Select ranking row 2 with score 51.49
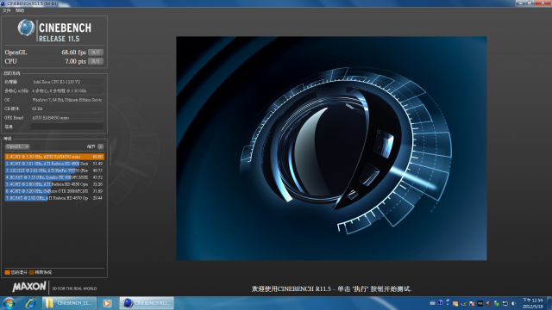 coord(54,164)
